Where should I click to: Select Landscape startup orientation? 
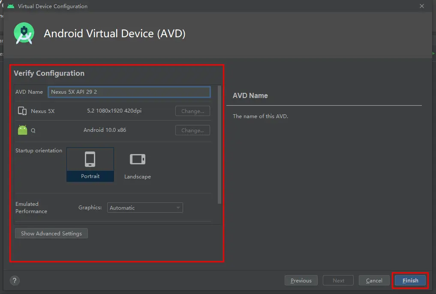138,166
